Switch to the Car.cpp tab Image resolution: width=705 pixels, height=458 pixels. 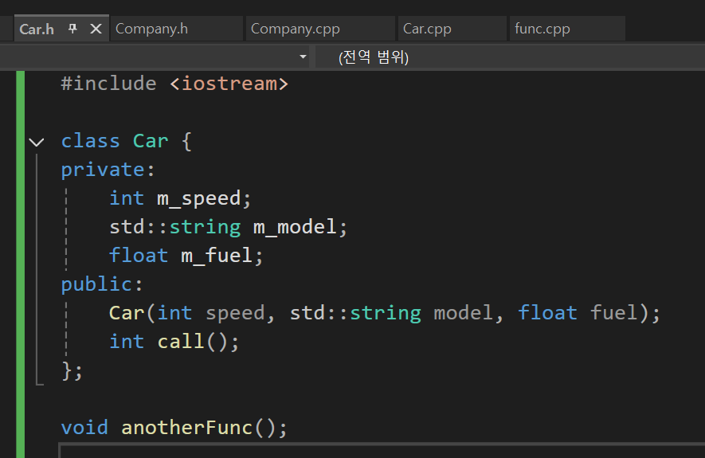(452, 29)
